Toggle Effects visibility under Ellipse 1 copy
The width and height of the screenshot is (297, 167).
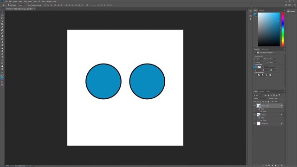point(259,109)
